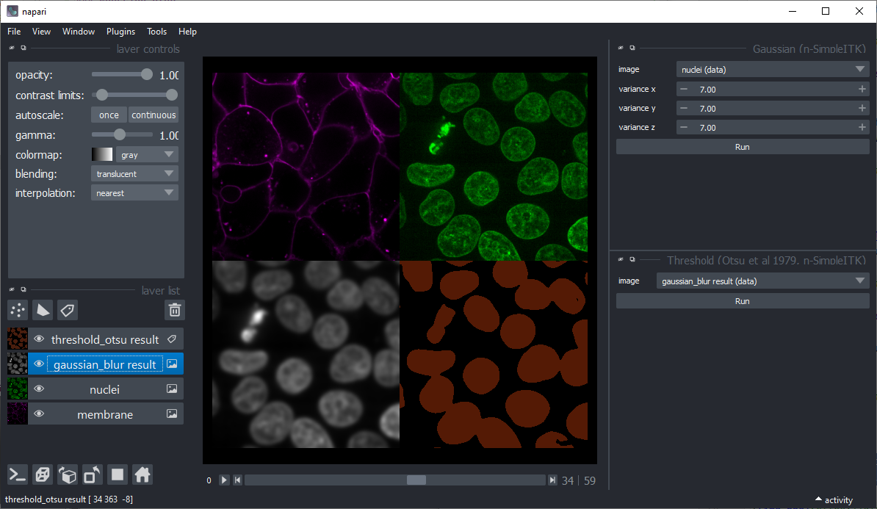This screenshot has height=509, width=877.
Task: Toggle 2D/3D view cube icon
Action: (43, 475)
